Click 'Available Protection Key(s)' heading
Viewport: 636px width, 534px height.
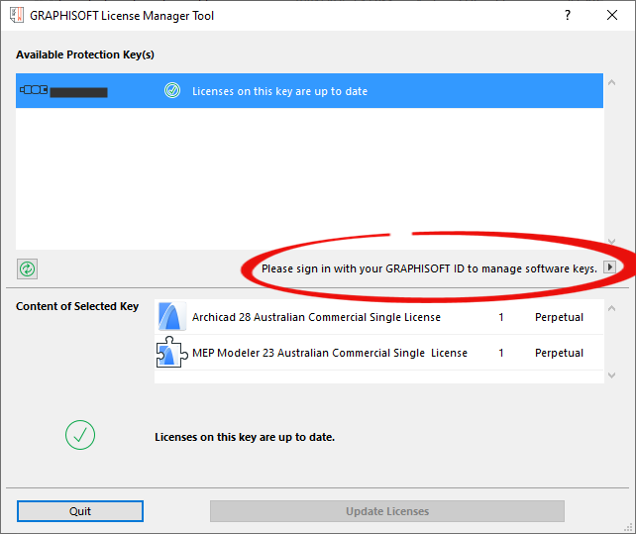pyautogui.click(x=85, y=54)
